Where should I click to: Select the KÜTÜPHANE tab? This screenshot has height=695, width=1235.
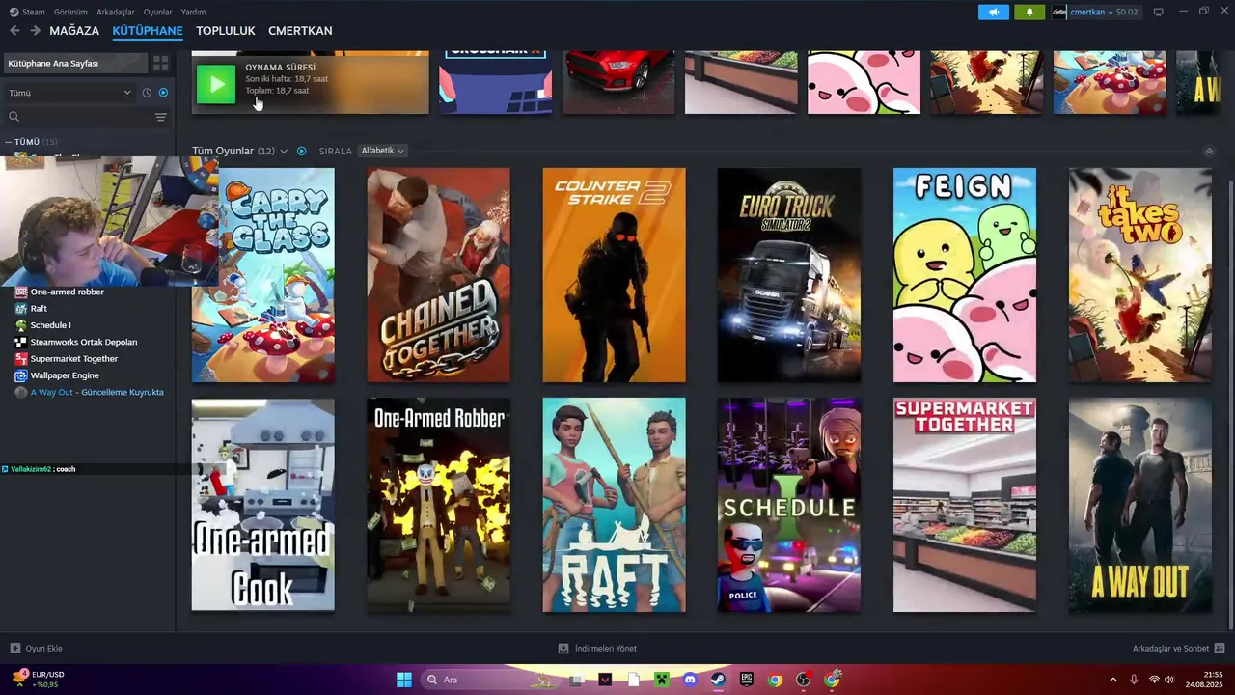148,31
